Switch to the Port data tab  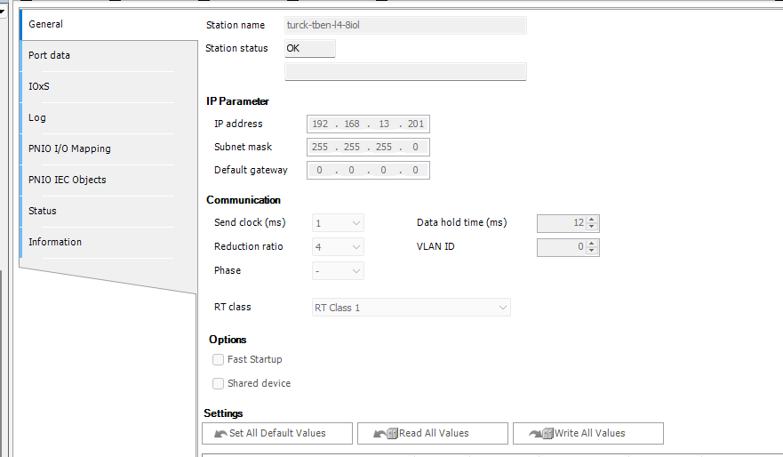[x=108, y=55]
